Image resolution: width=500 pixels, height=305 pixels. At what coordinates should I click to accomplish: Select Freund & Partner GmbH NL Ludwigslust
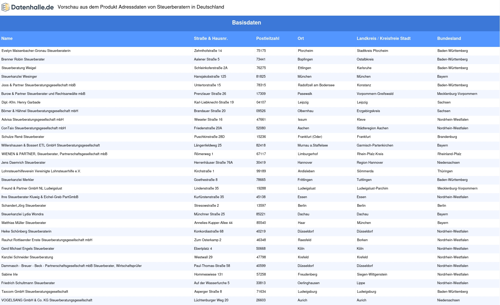pyautogui.click(x=32, y=188)
